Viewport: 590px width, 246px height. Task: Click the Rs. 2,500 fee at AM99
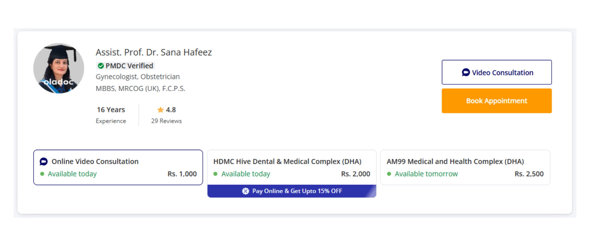[529, 174]
